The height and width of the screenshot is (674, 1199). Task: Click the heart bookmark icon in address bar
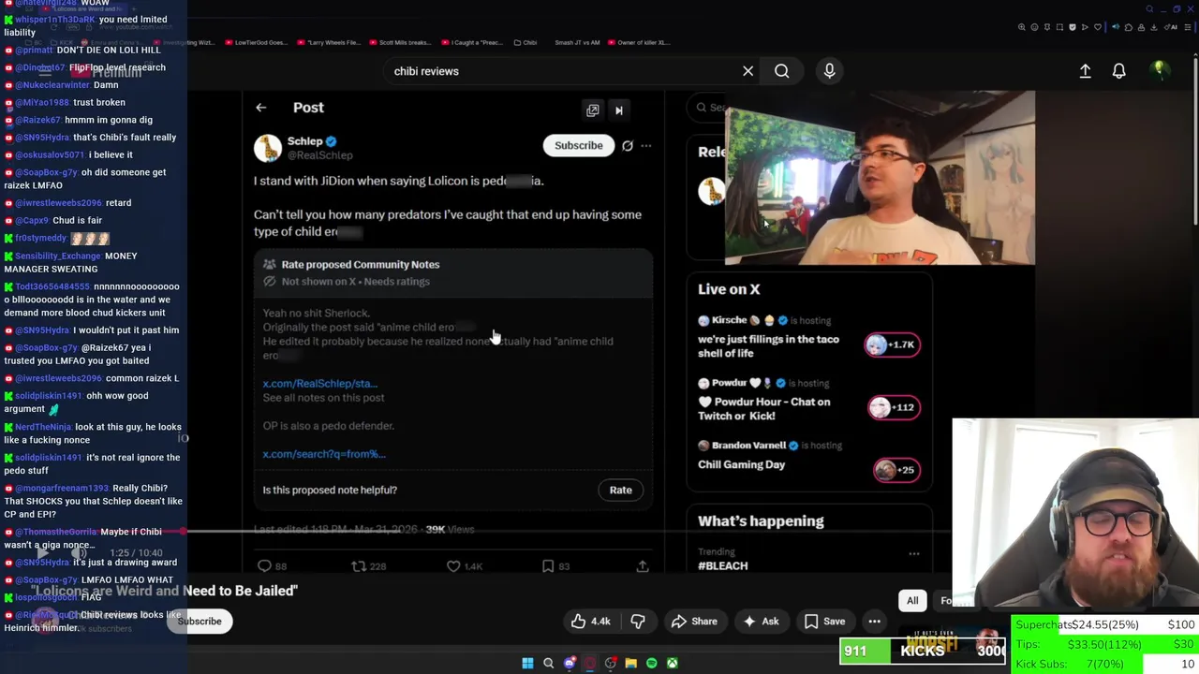pos(1098,27)
